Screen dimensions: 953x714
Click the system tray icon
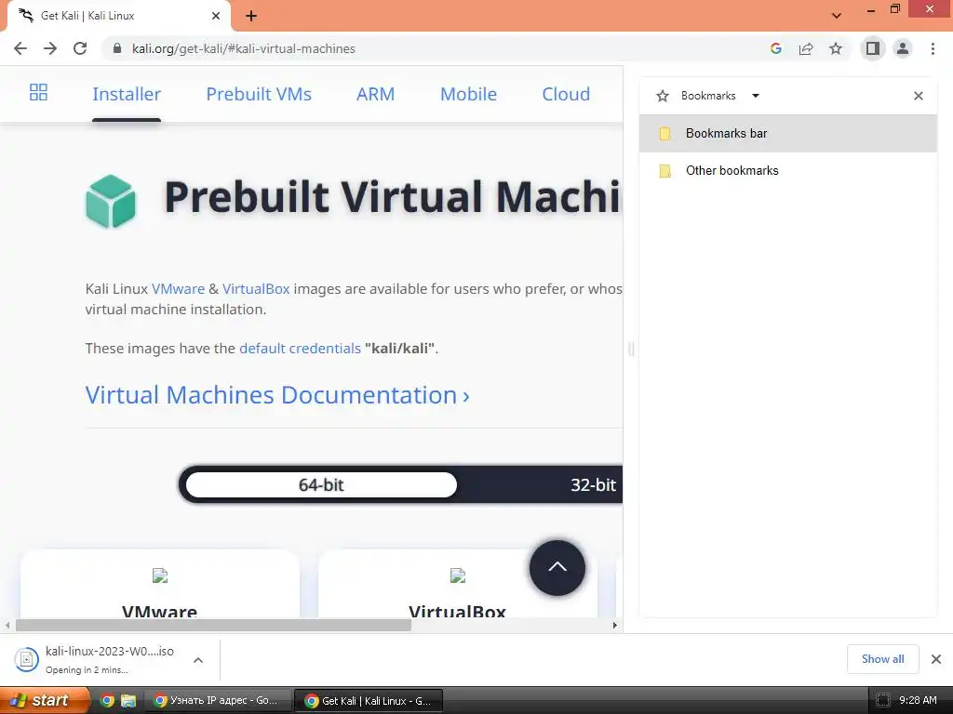pyautogui.click(x=882, y=701)
